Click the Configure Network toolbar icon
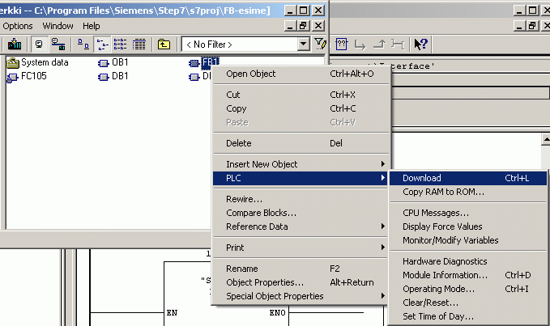Screen dimensions: 550x326 click(x=58, y=44)
